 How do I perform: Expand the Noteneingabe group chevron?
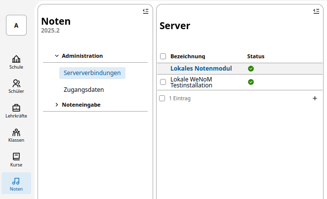[57, 105]
